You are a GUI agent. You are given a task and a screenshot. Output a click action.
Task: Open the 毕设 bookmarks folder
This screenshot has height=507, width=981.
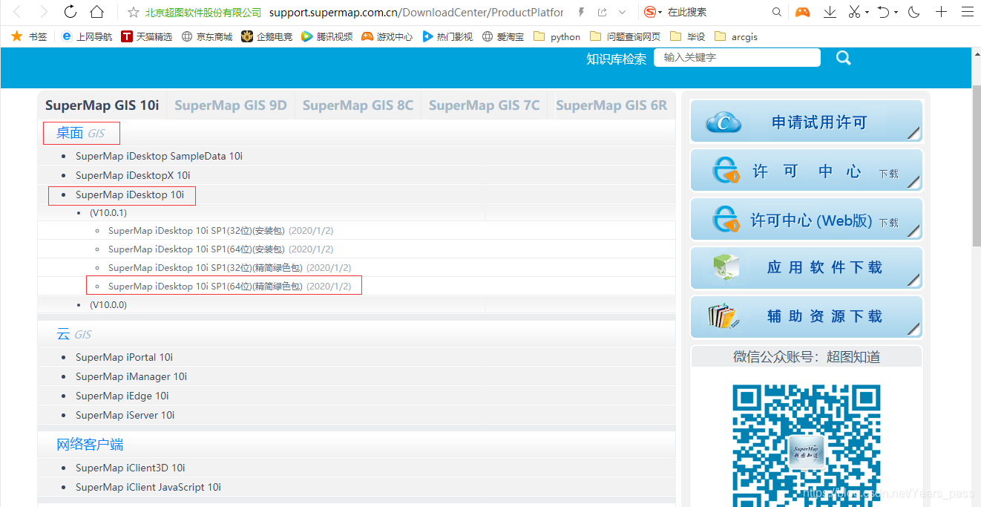687,36
